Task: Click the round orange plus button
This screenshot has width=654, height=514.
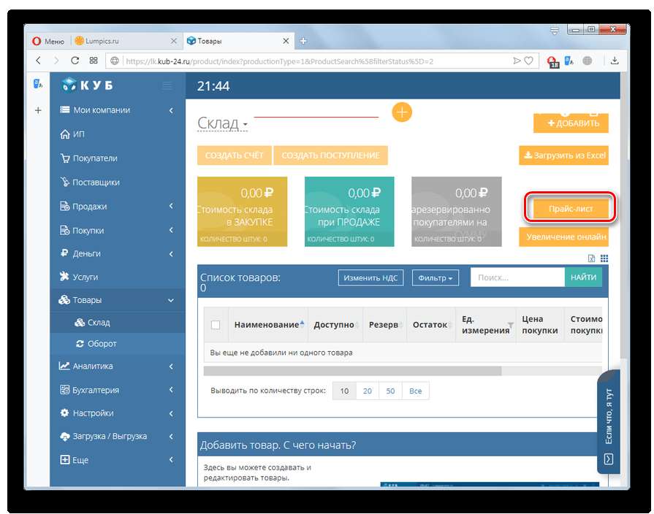Action: click(x=402, y=112)
